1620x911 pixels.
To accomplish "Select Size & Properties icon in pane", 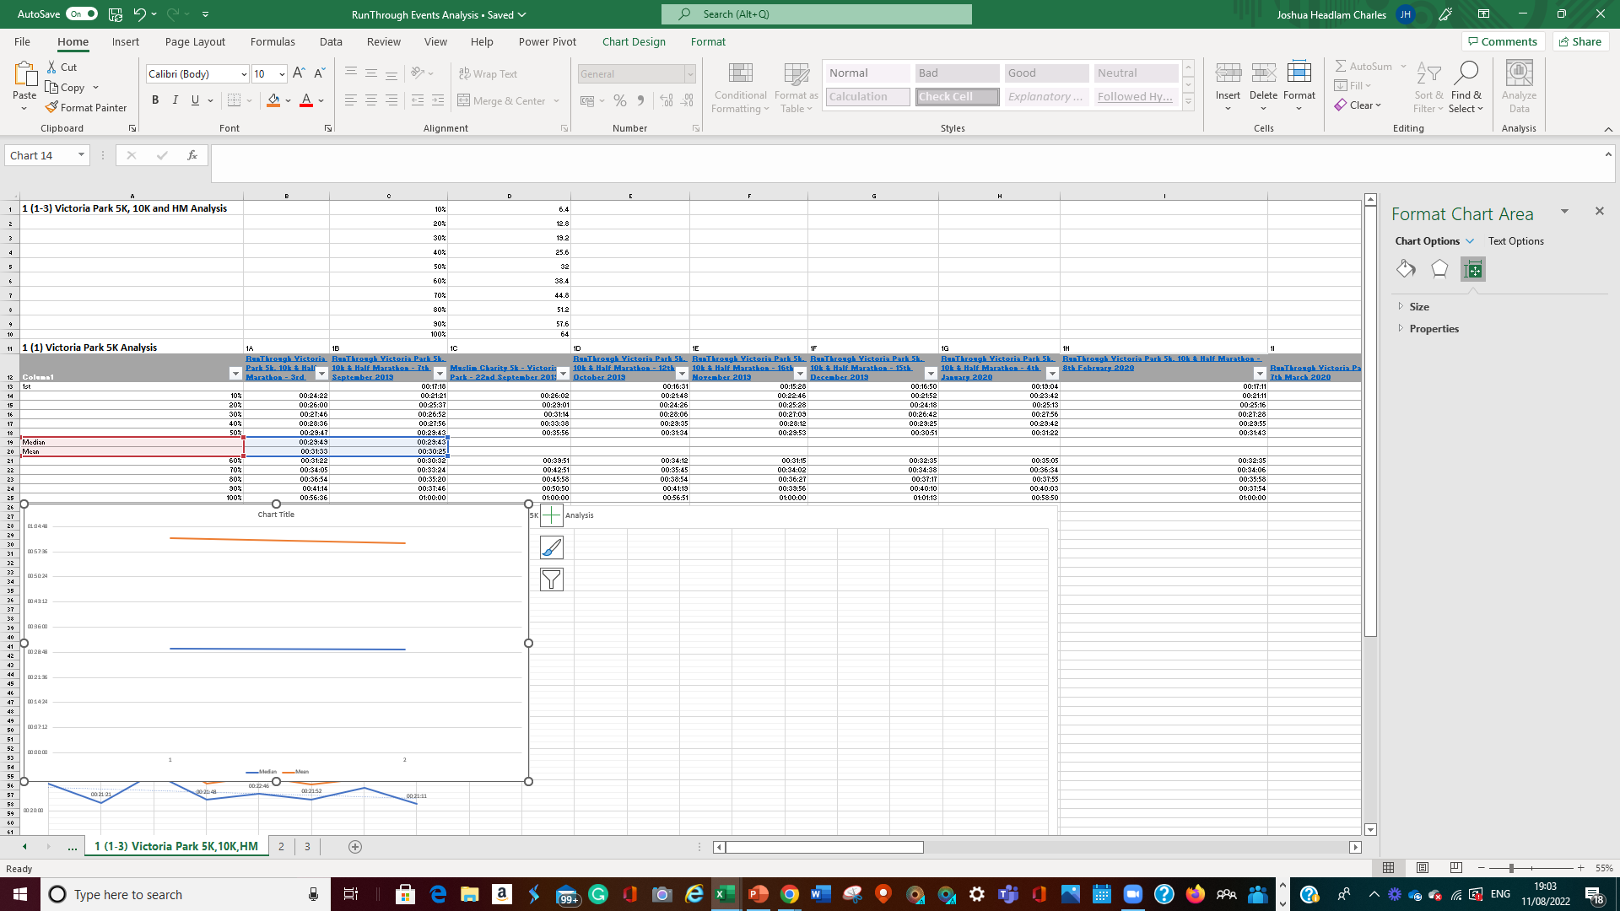I will [1473, 269].
